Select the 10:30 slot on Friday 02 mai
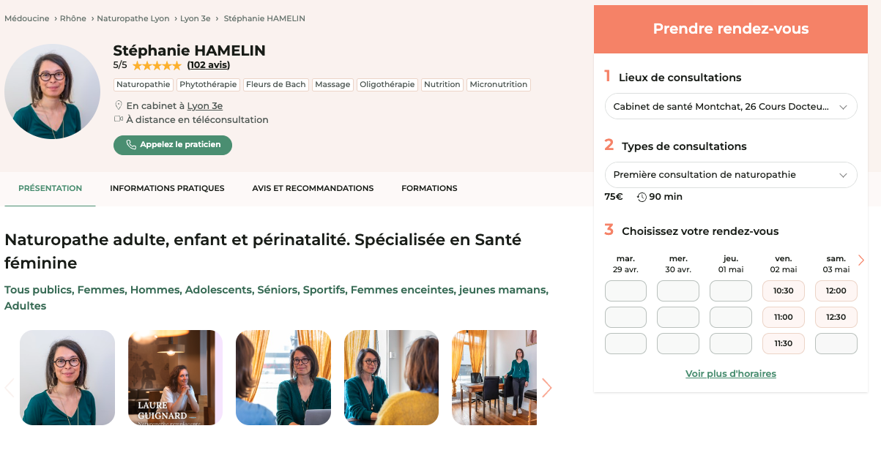Image resolution: width=881 pixels, height=453 pixels. coord(783,291)
